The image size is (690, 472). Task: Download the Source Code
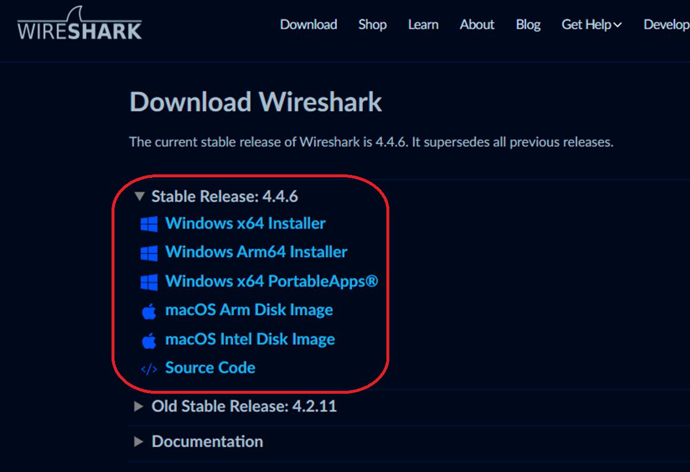[210, 368]
